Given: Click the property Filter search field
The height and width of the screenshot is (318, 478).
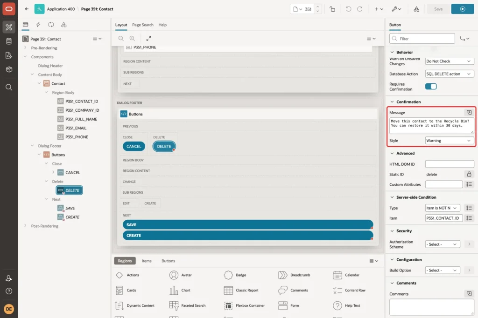Looking at the screenshot, I should pyautogui.click(x=422, y=39).
